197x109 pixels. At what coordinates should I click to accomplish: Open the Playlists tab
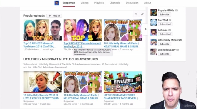(99, 3)
